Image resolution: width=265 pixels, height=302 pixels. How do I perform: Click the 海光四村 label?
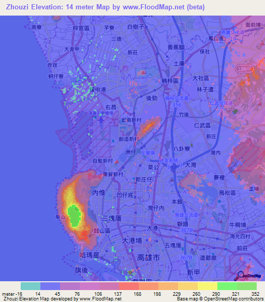(240, 236)
